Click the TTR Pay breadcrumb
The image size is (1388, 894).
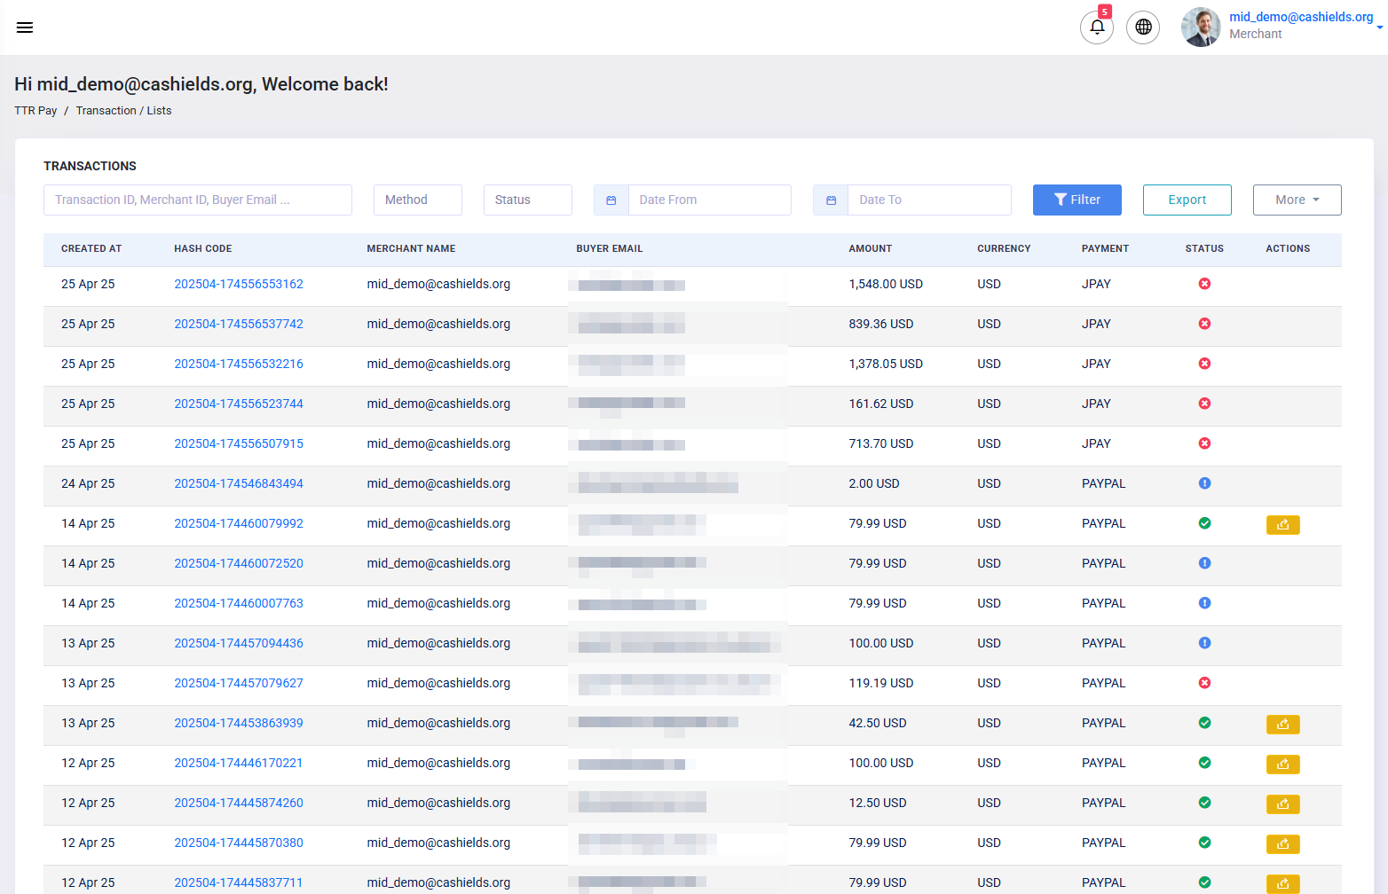point(35,110)
